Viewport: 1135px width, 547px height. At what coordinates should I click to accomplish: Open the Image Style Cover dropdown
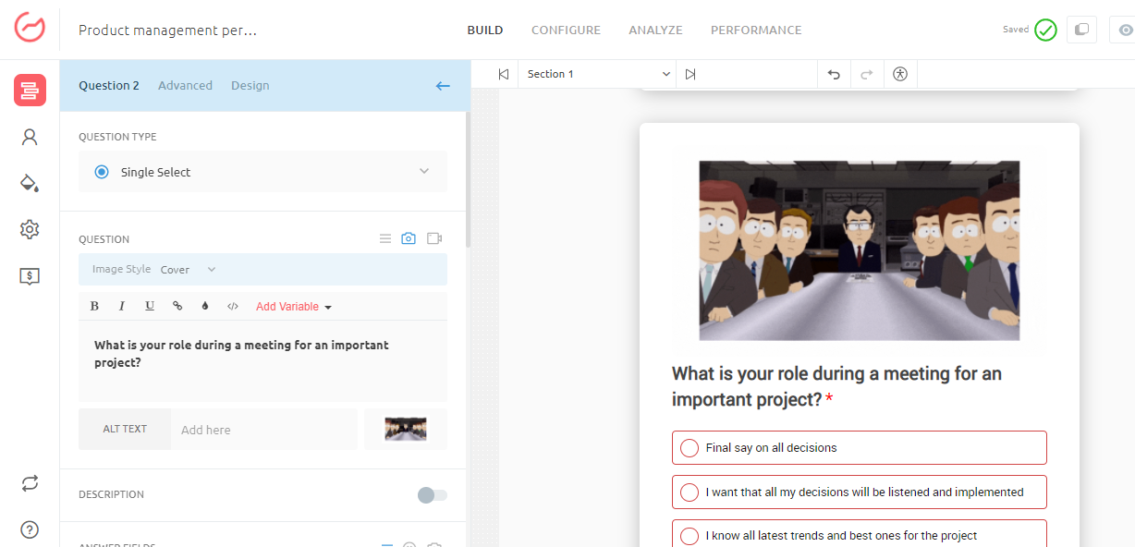pyautogui.click(x=189, y=270)
